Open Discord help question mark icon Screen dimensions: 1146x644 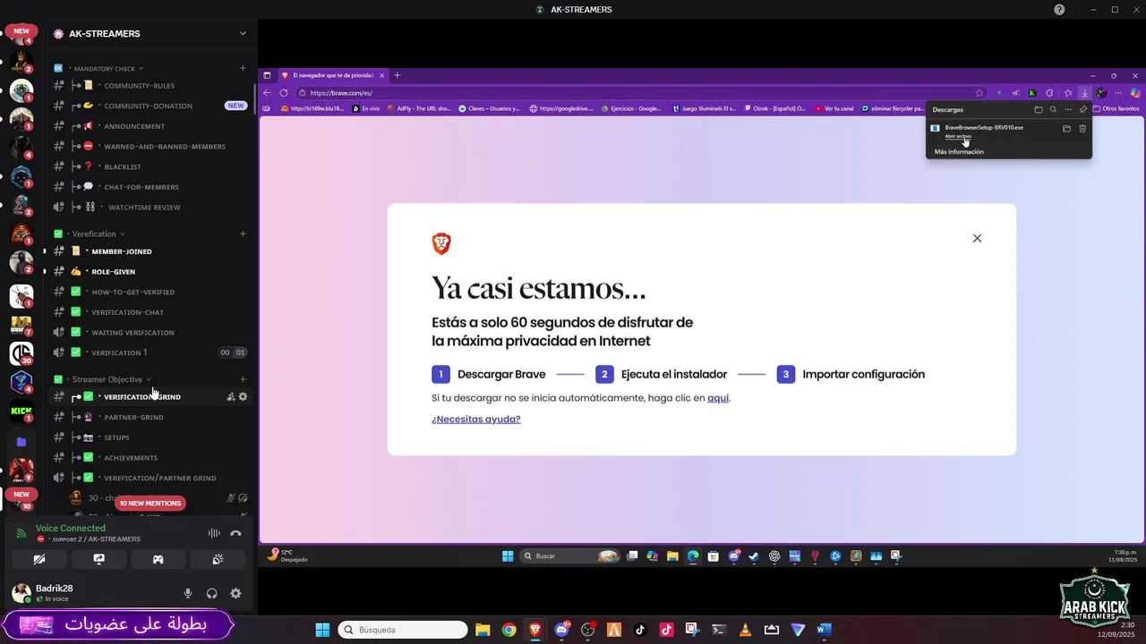(1060, 10)
